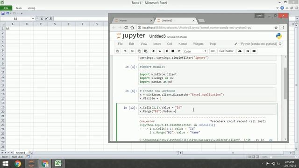Click the browser back arrow
Viewport: 299px width, 168px height.
114,28
